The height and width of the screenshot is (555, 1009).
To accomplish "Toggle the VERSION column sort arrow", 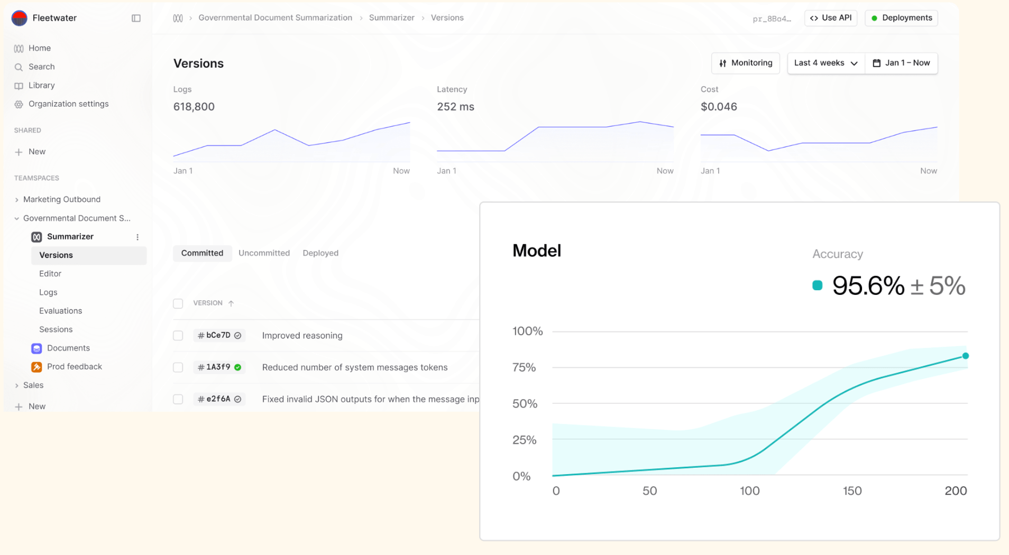I will pos(231,303).
